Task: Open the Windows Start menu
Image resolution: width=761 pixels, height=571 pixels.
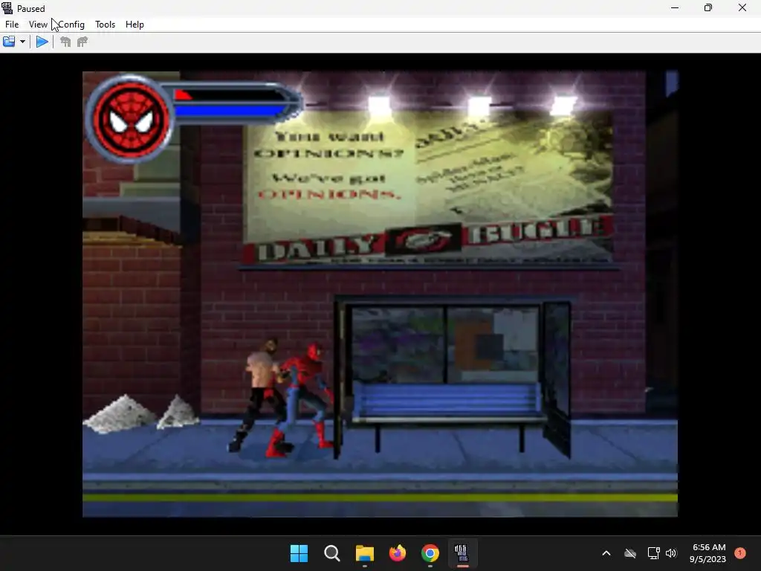Action: tap(299, 553)
